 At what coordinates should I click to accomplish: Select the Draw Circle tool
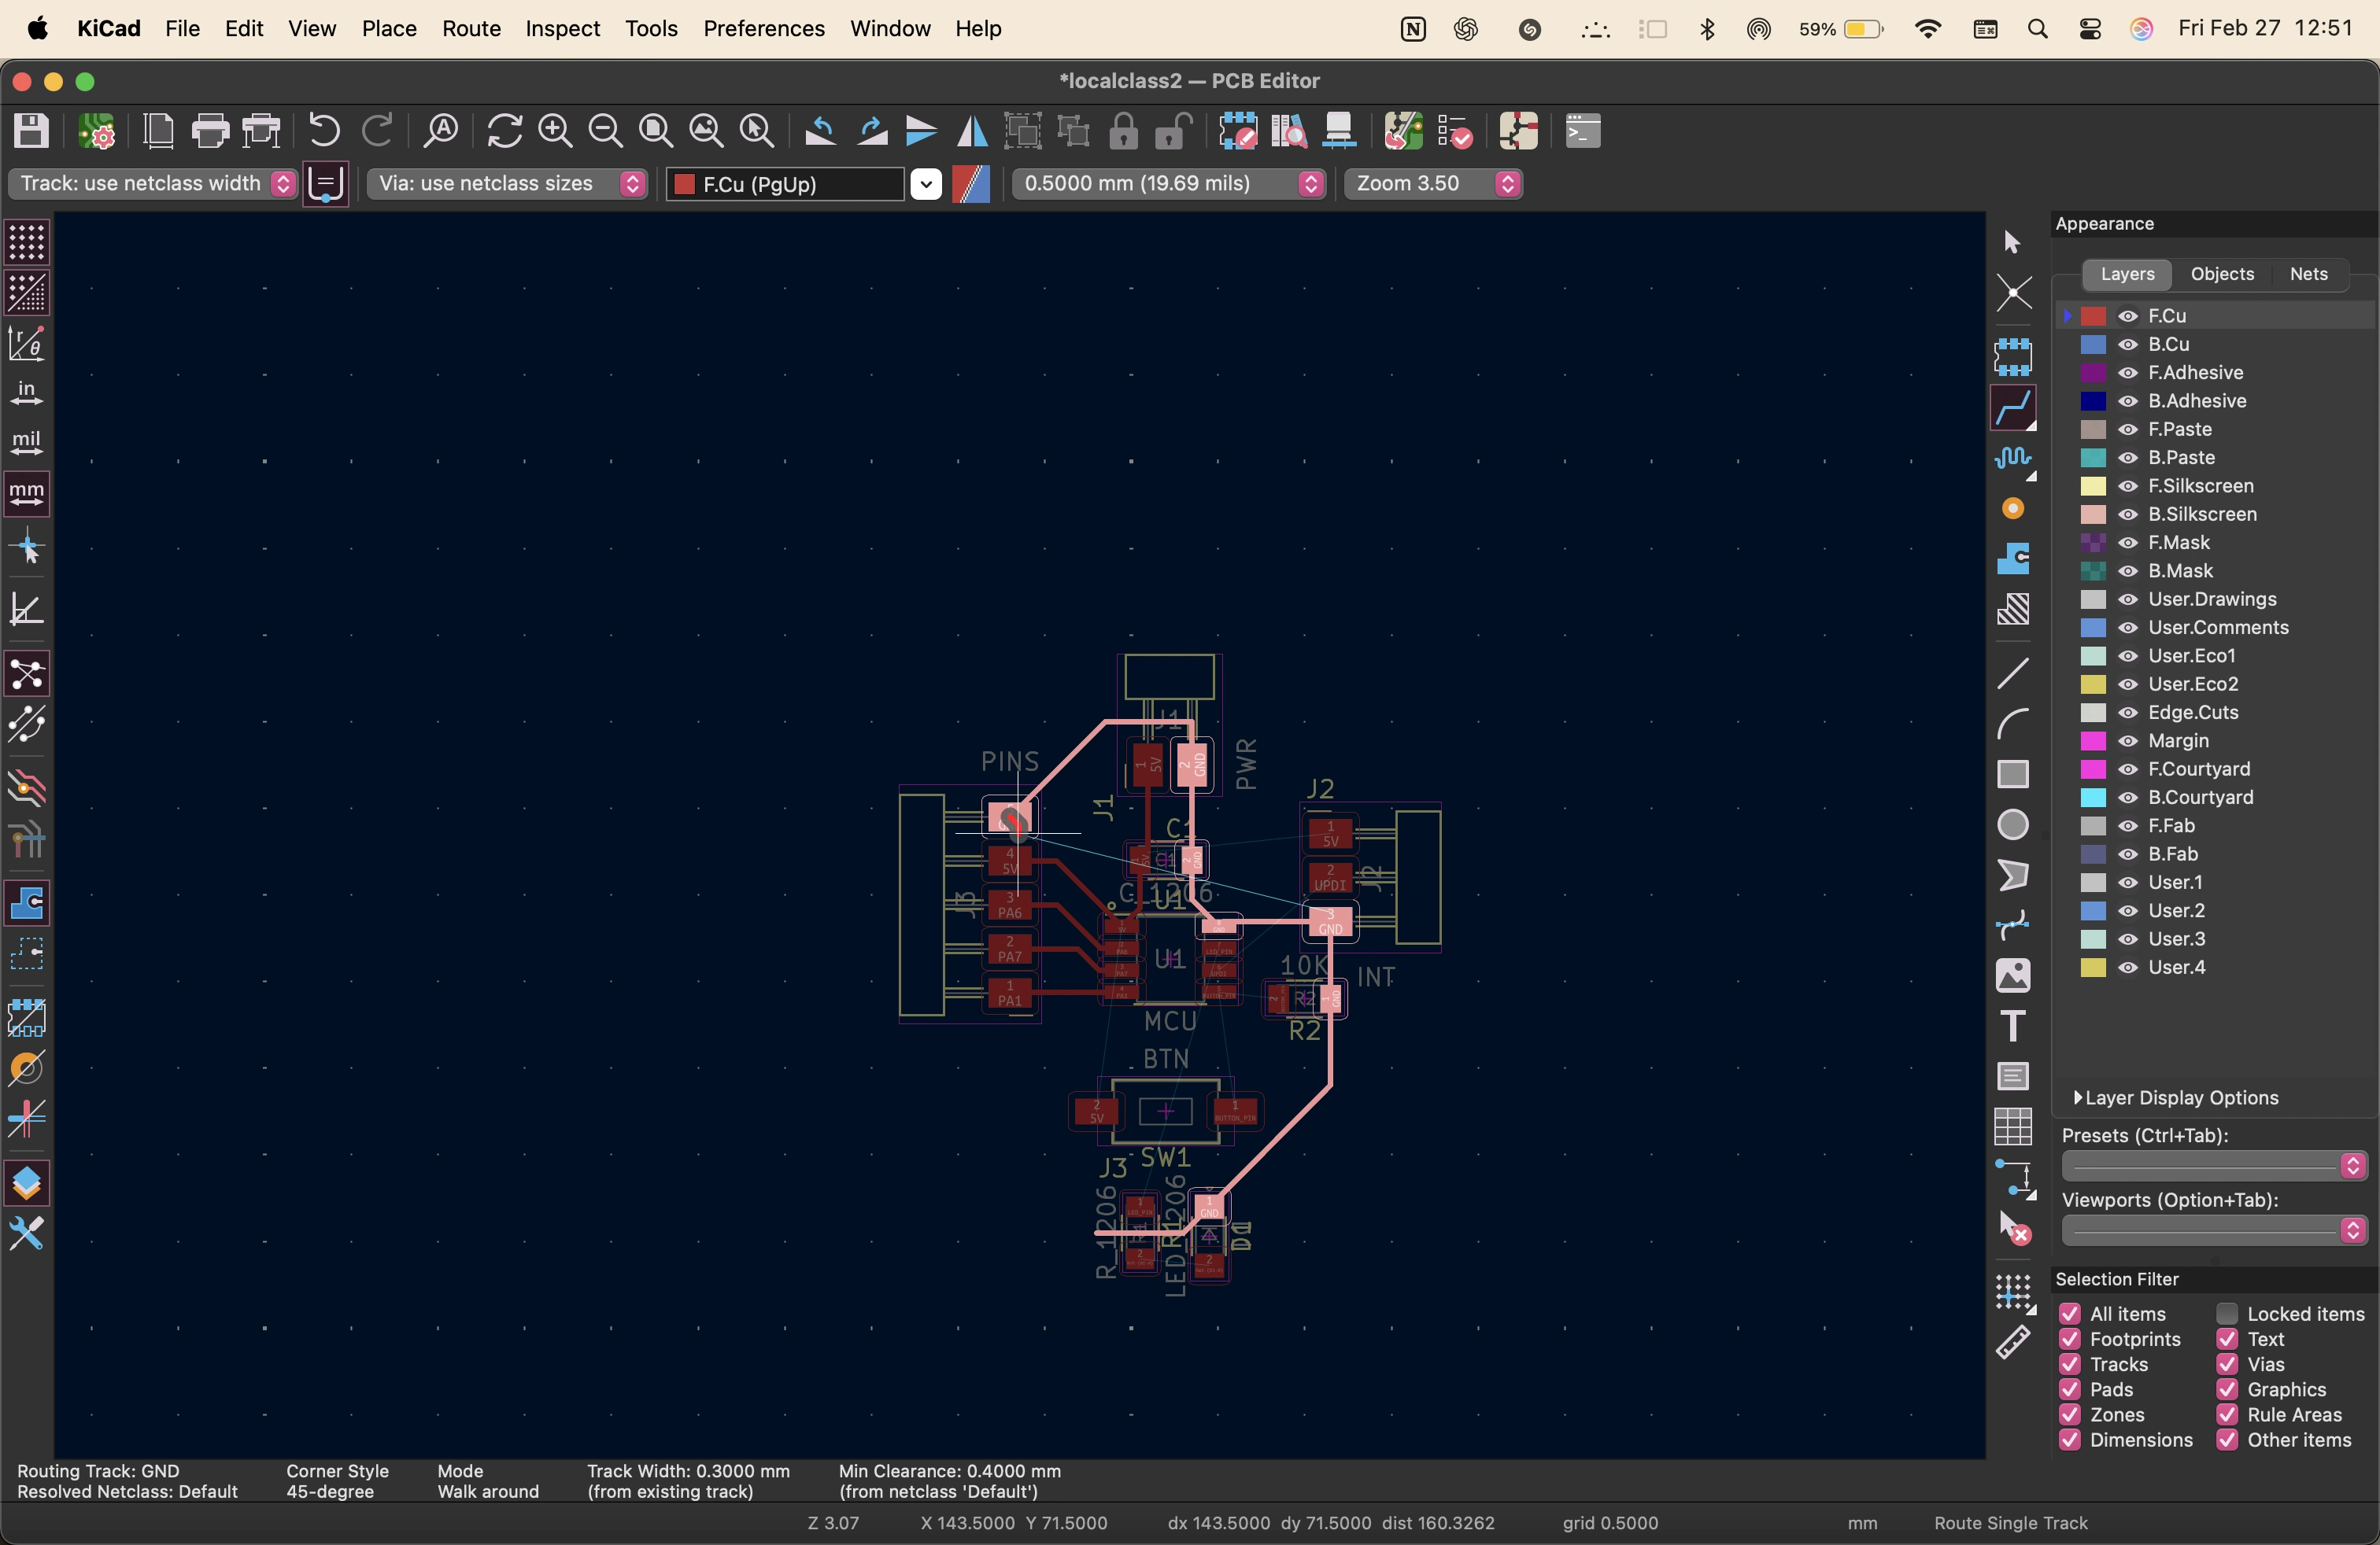[x=2012, y=824]
